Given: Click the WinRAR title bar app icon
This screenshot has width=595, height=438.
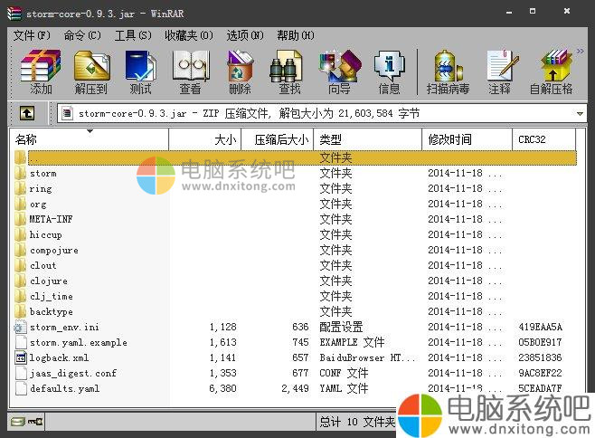Looking at the screenshot, I should 14,14.
